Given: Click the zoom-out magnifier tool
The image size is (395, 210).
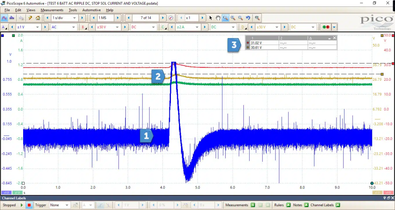Looking at the screenshot, I should click(241, 18).
